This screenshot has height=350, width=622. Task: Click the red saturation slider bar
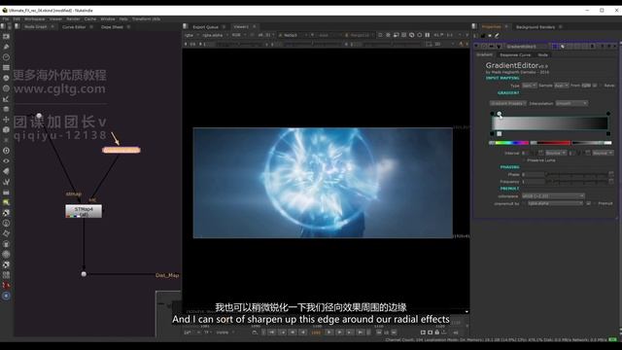click(550, 143)
